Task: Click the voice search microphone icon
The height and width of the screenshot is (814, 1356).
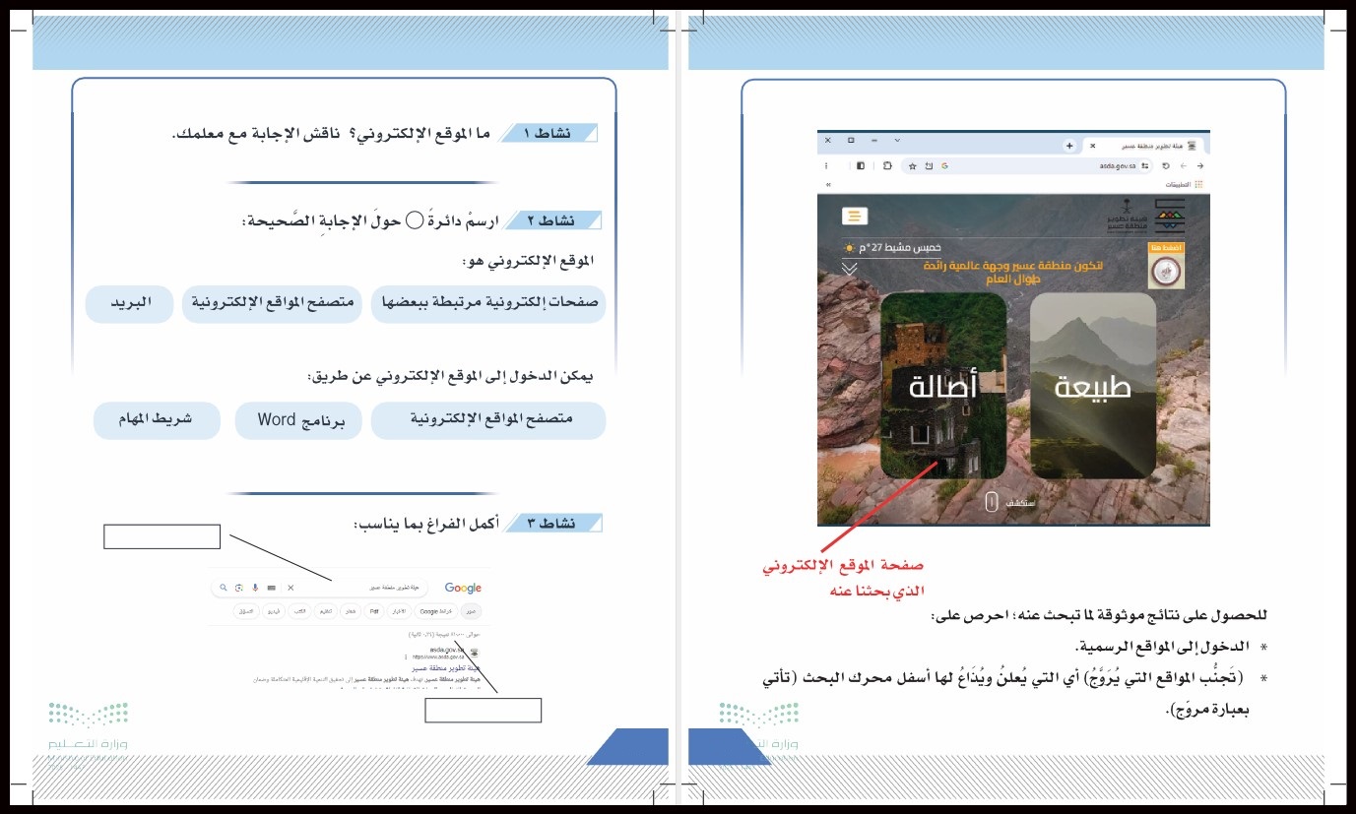Action: tap(255, 588)
